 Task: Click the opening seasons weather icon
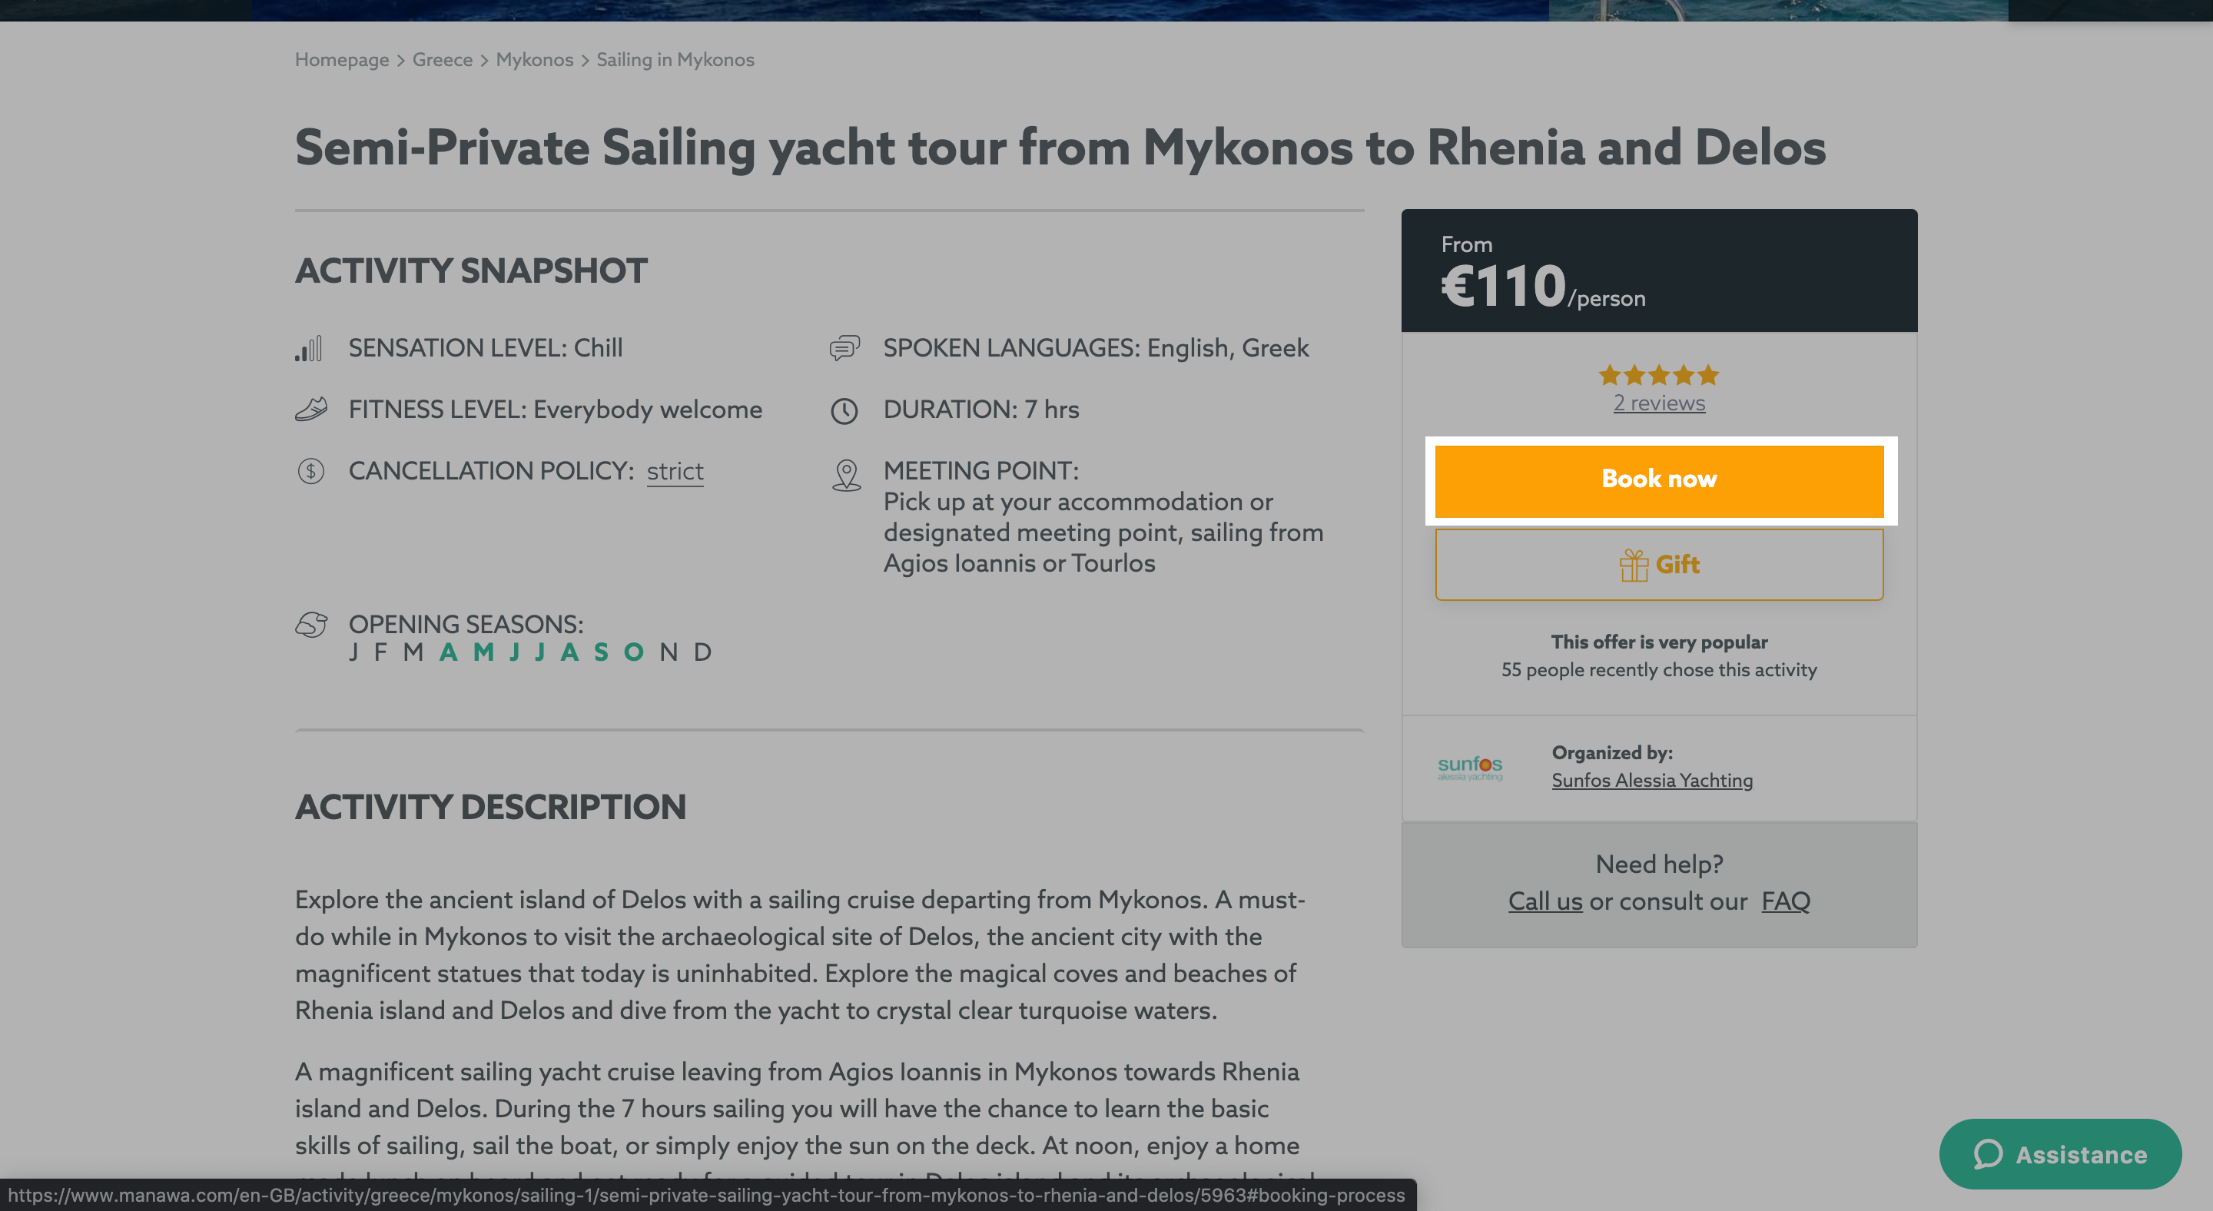(x=311, y=625)
